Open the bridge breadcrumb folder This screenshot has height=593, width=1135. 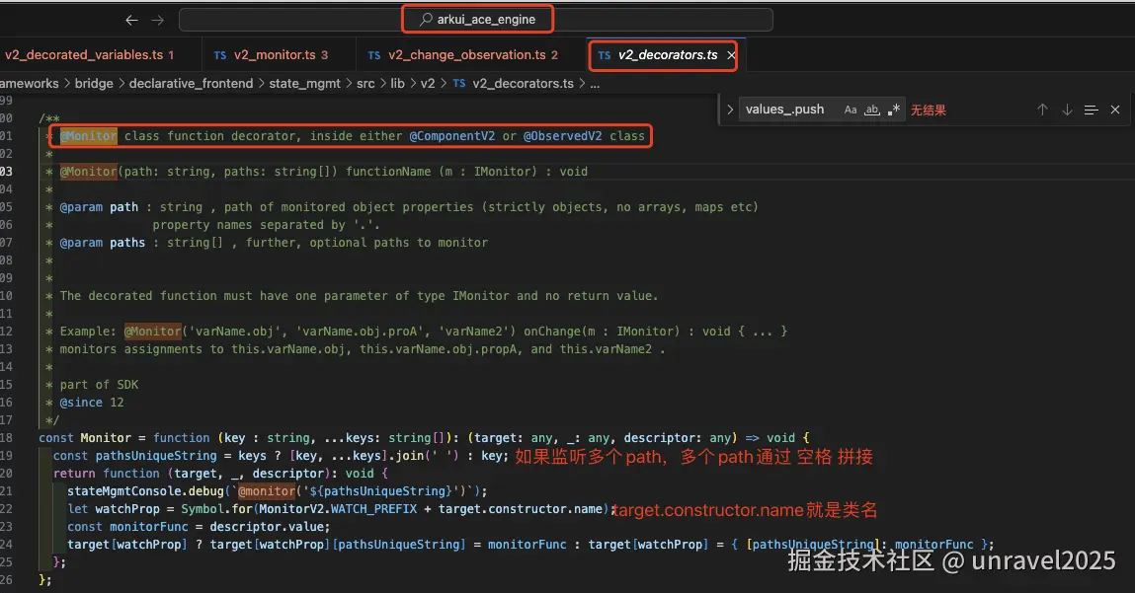click(94, 83)
